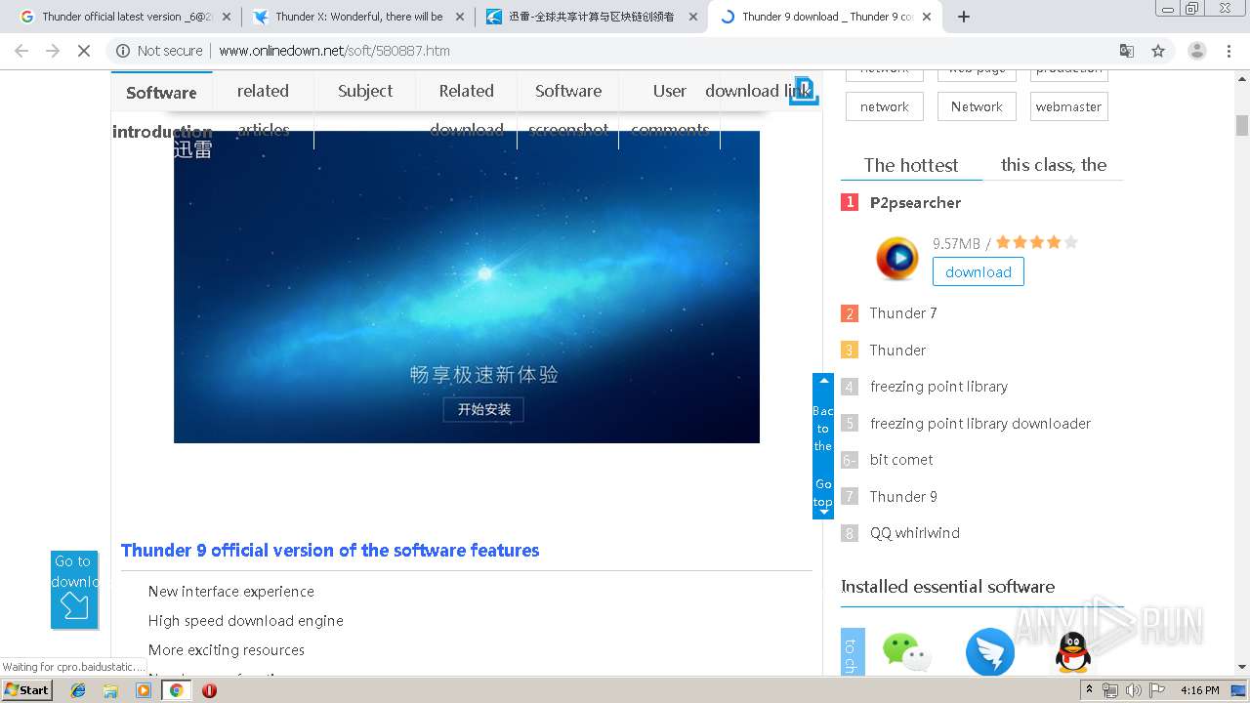Open the Action Center flag icon
Viewport: 1250px width, 703px height.
click(1154, 690)
